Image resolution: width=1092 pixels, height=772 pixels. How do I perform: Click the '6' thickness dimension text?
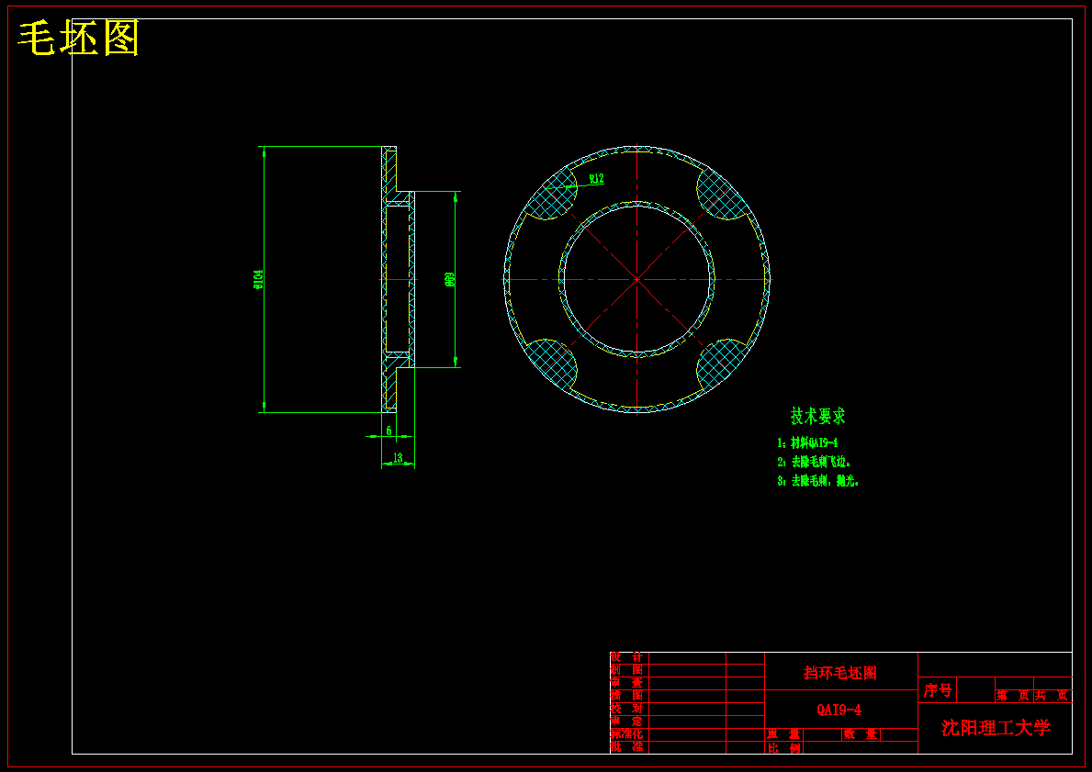coord(388,431)
